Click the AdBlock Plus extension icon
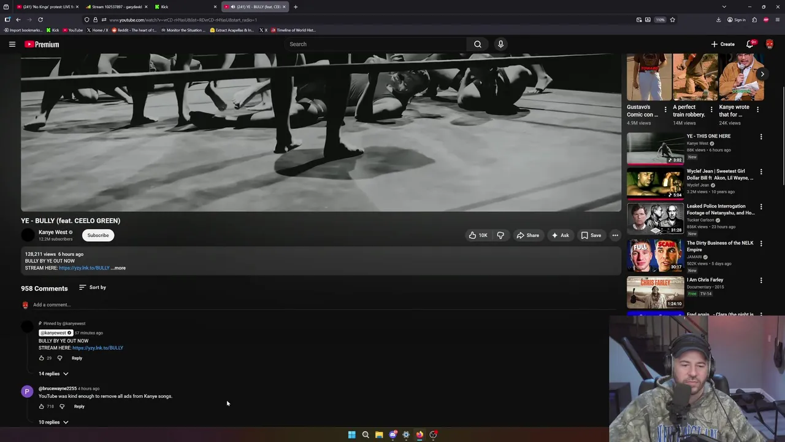Viewport: 785px width, 442px height. (766, 20)
